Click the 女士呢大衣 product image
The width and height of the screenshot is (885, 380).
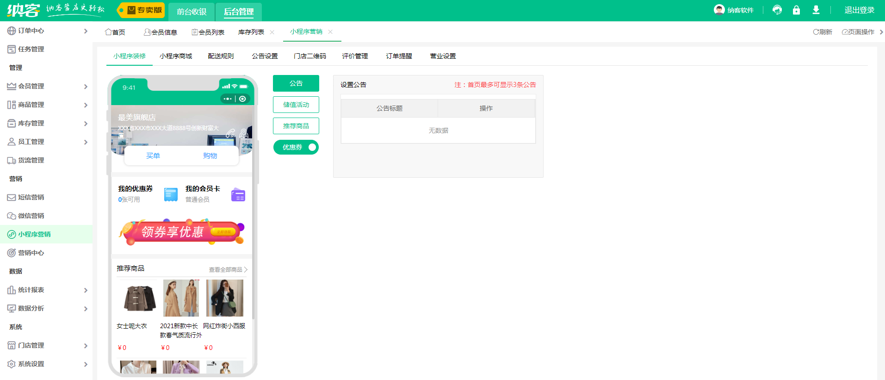click(139, 298)
